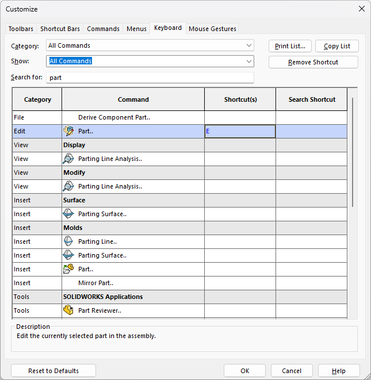Click the Part Reviewer icon
This screenshot has width=371, height=380.
(68, 310)
